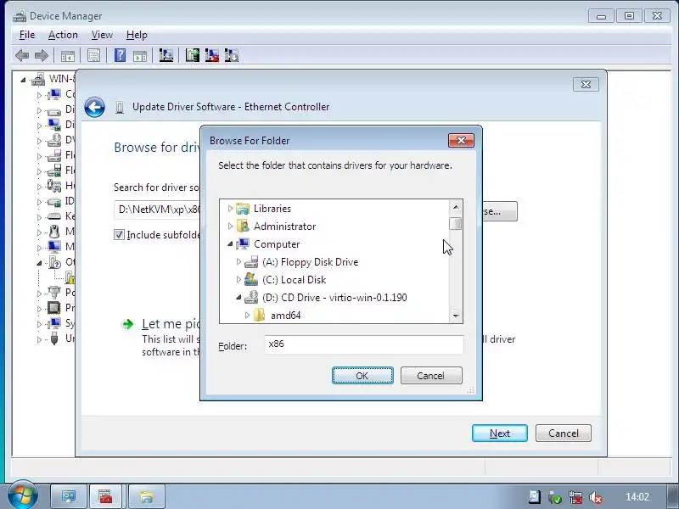The image size is (679, 509).
Task: Click the Let me pick from a list link
Action: pyautogui.click(x=171, y=324)
